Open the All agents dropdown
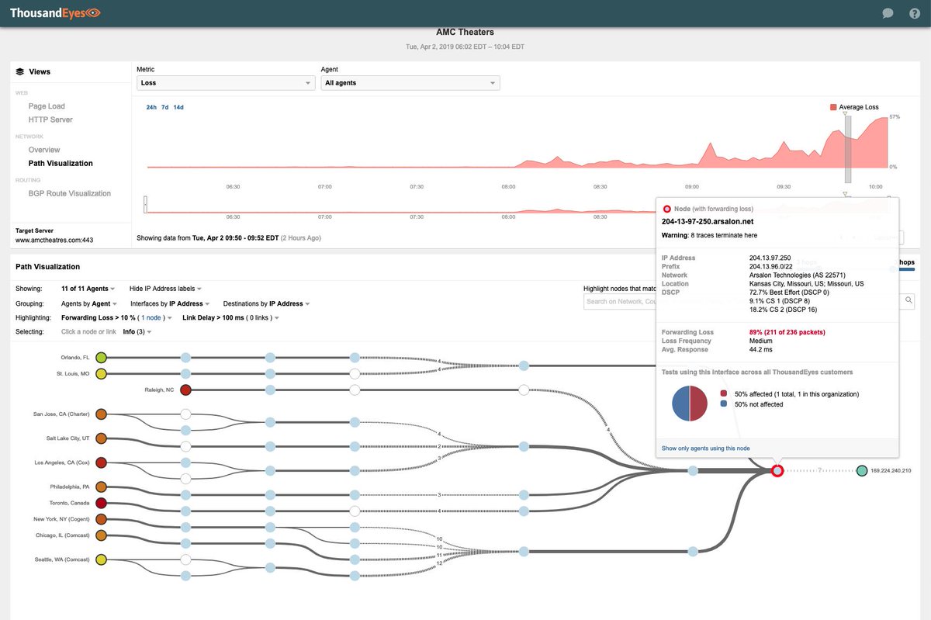This screenshot has height=620, width=931. click(x=410, y=82)
